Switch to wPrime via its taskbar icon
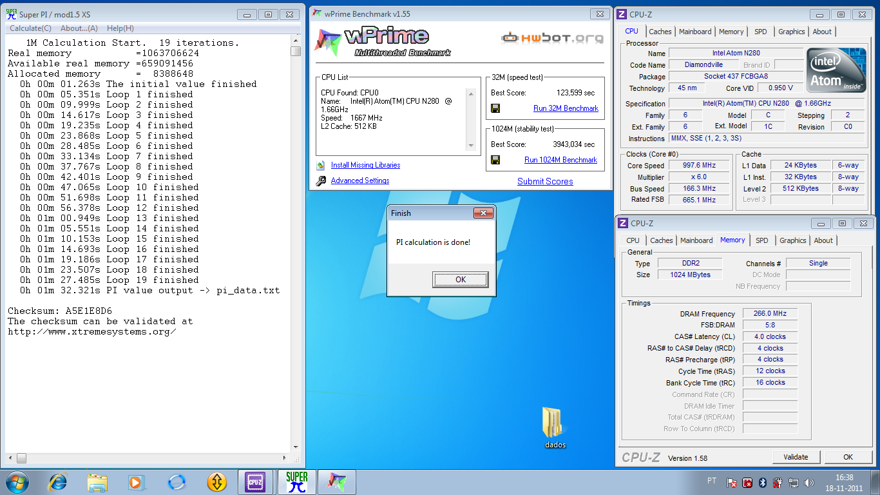 [336, 482]
